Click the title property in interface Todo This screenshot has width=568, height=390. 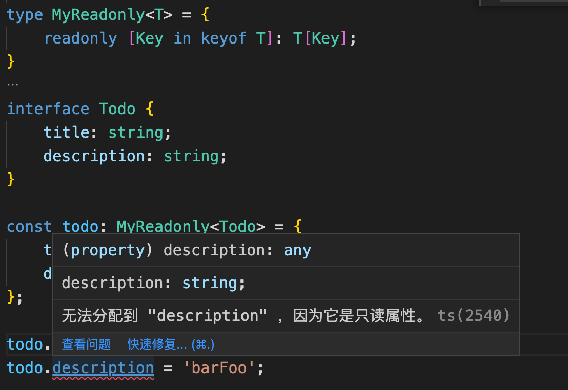[67, 133]
